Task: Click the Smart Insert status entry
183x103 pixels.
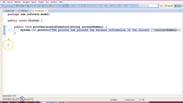Action: tap(130, 100)
